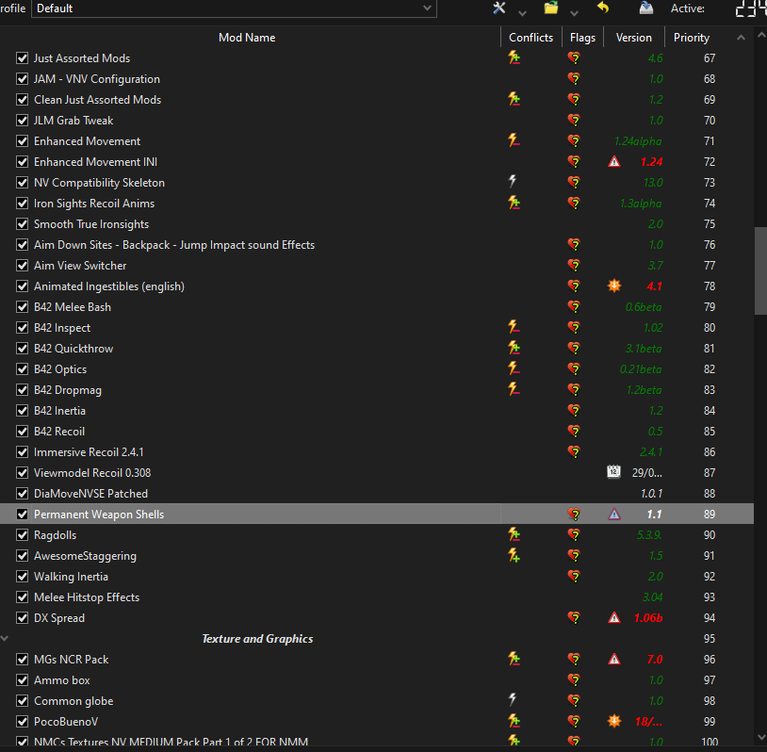
Task: Uncheck the Just Assorted Mods checkbox
Action: pyautogui.click(x=22, y=58)
